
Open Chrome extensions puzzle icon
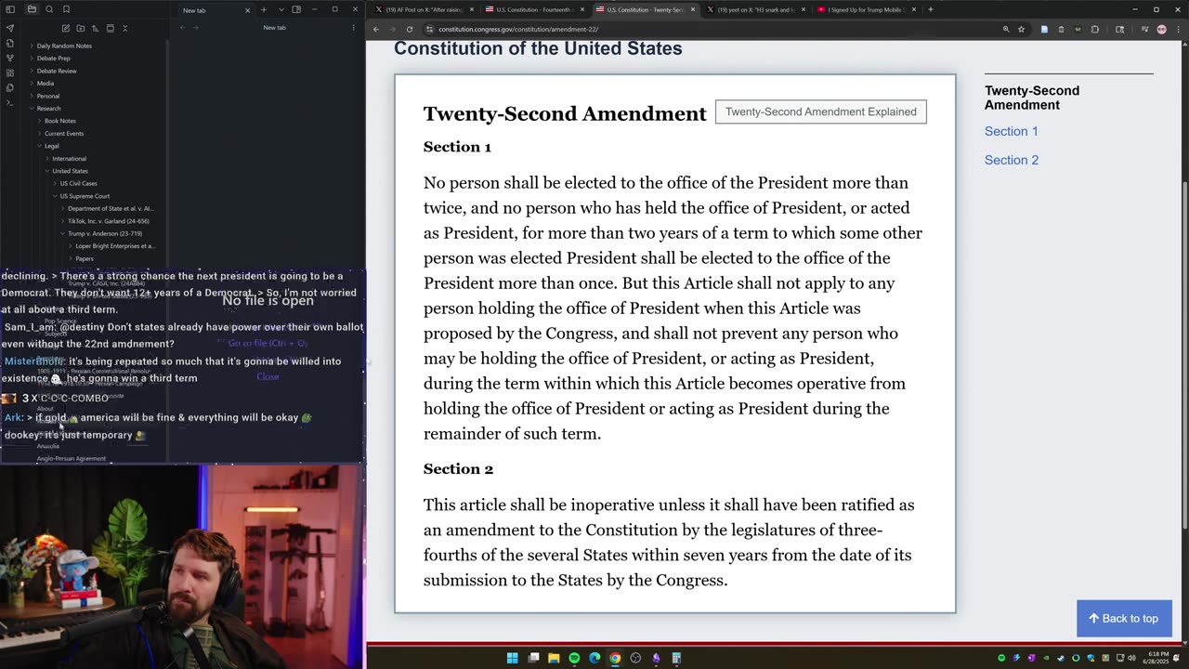[1094, 29]
